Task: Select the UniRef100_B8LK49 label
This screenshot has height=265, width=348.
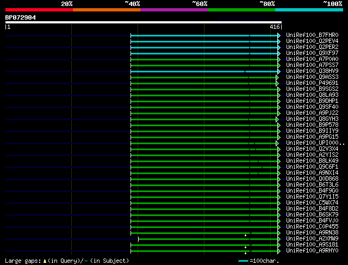Action: pos(312,161)
